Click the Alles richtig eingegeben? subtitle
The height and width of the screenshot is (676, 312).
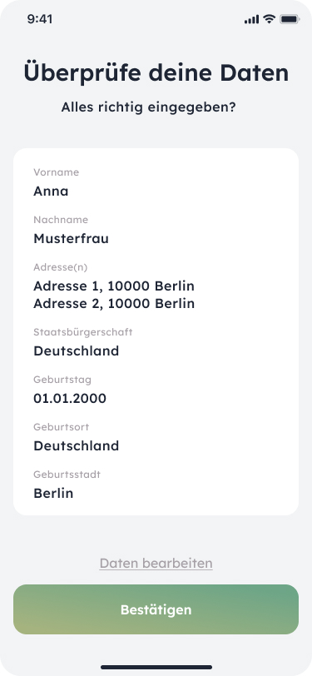click(x=149, y=107)
